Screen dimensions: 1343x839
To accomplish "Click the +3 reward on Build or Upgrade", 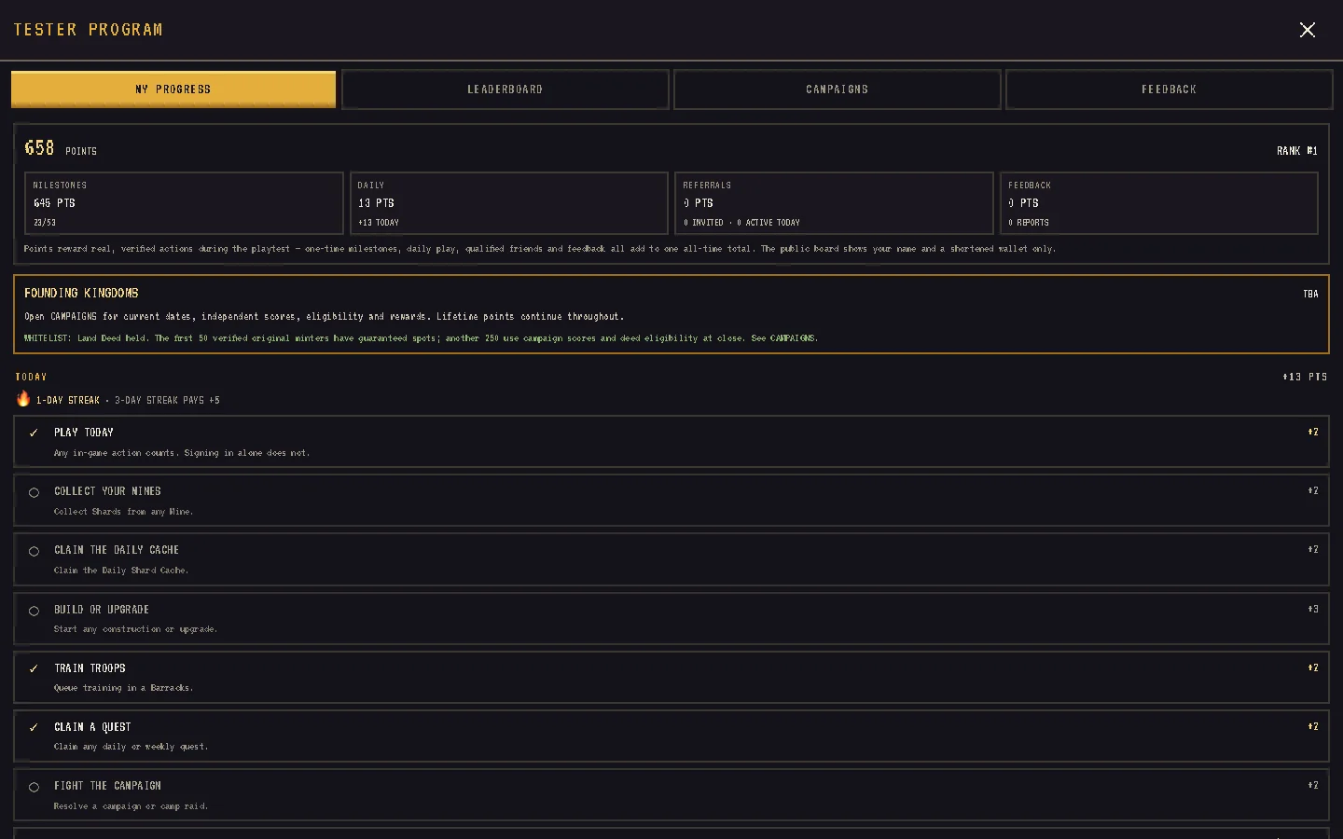I will [x=1313, y=609].
